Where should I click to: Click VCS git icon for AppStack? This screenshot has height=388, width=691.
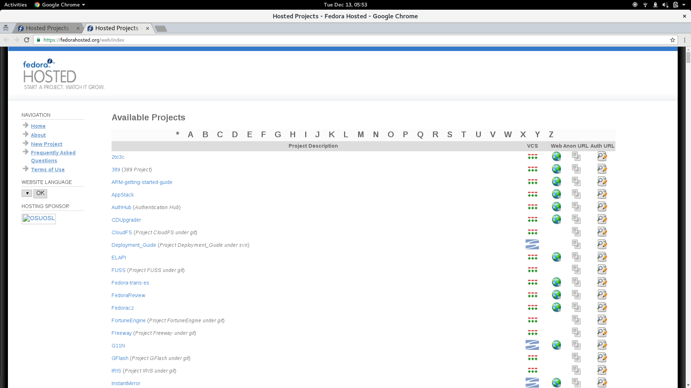click(532, 194)
